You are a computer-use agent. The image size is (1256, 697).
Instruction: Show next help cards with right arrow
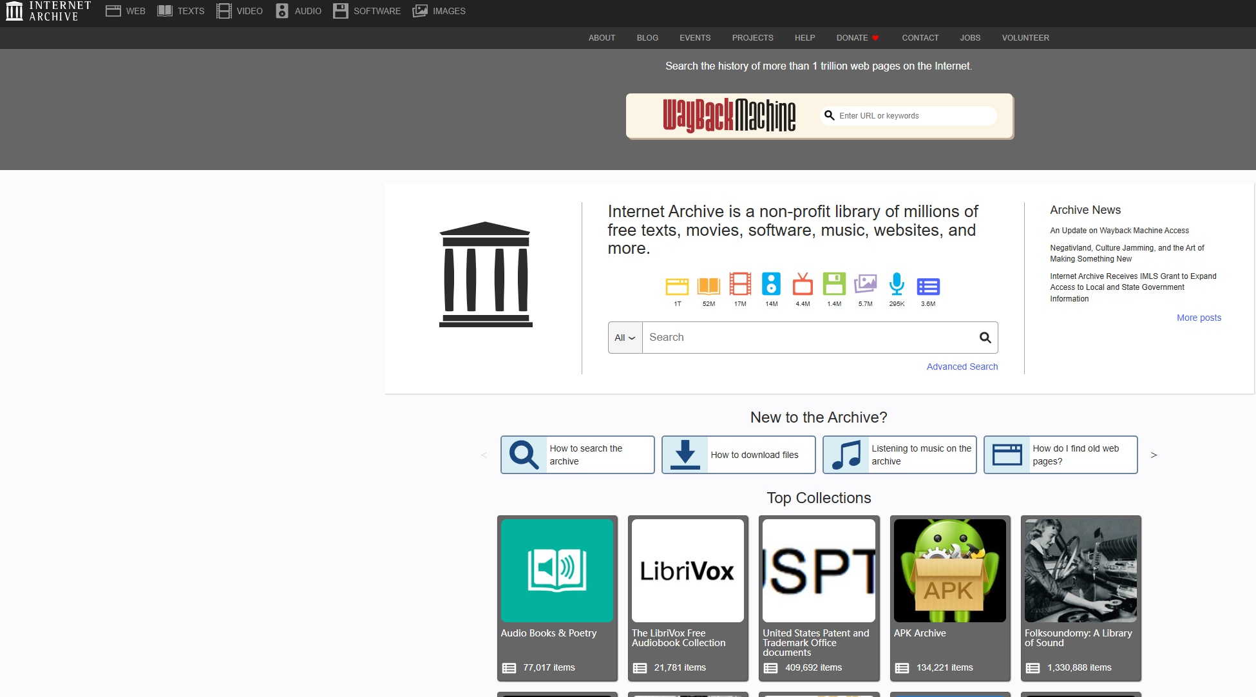point(1154,455)
